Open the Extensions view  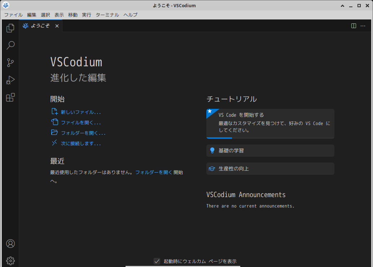pos(10,97)
